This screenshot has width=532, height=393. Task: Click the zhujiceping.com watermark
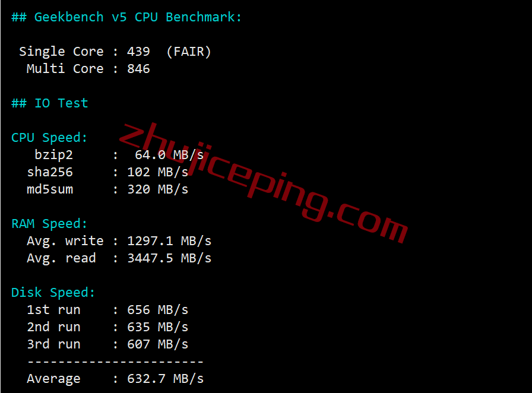[263, 183]
